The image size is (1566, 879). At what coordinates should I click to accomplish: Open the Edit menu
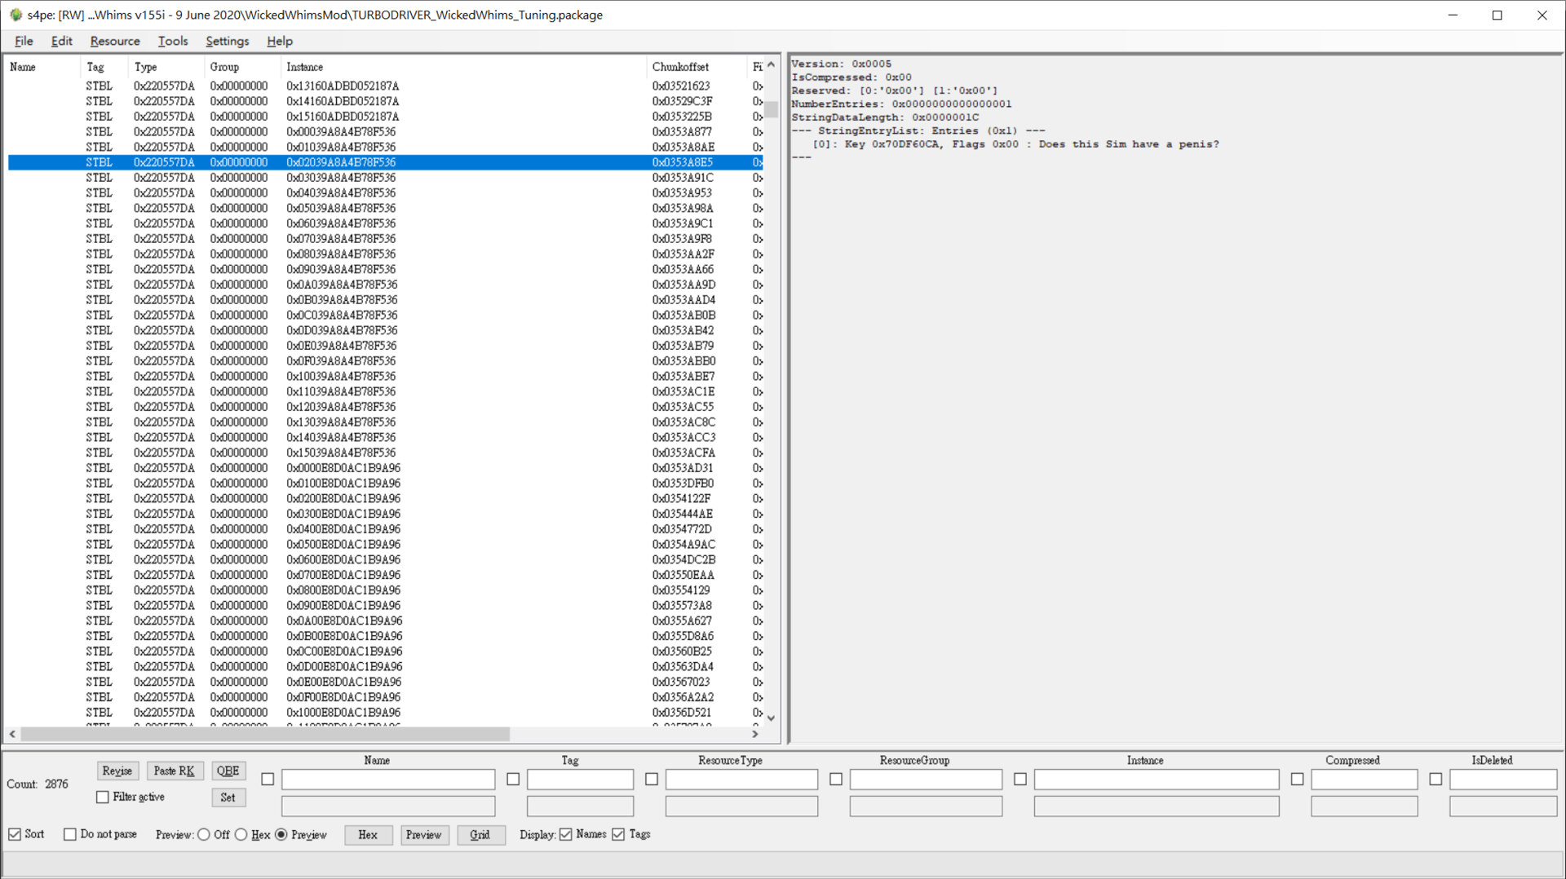pos(61,41)
